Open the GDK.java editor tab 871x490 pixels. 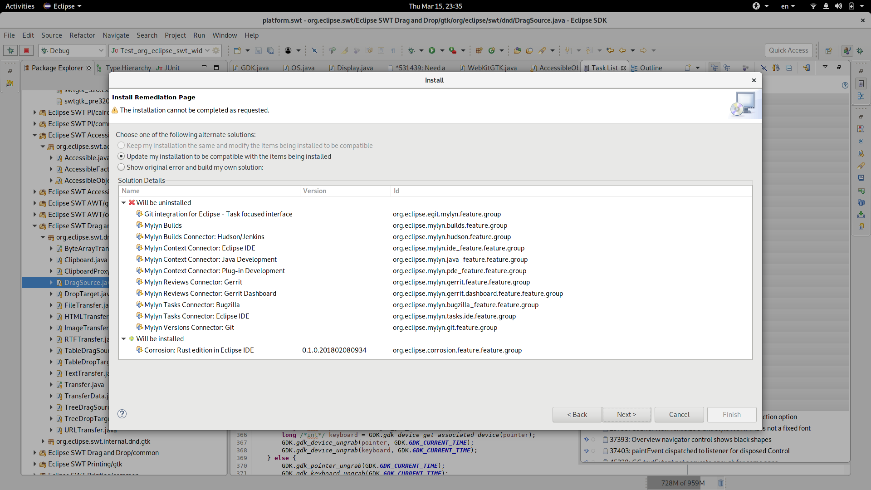[x=250, y=68]
